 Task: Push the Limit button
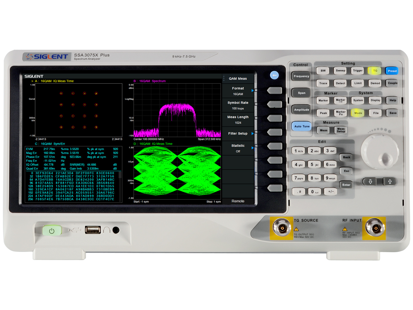click(x=358, y=83)
